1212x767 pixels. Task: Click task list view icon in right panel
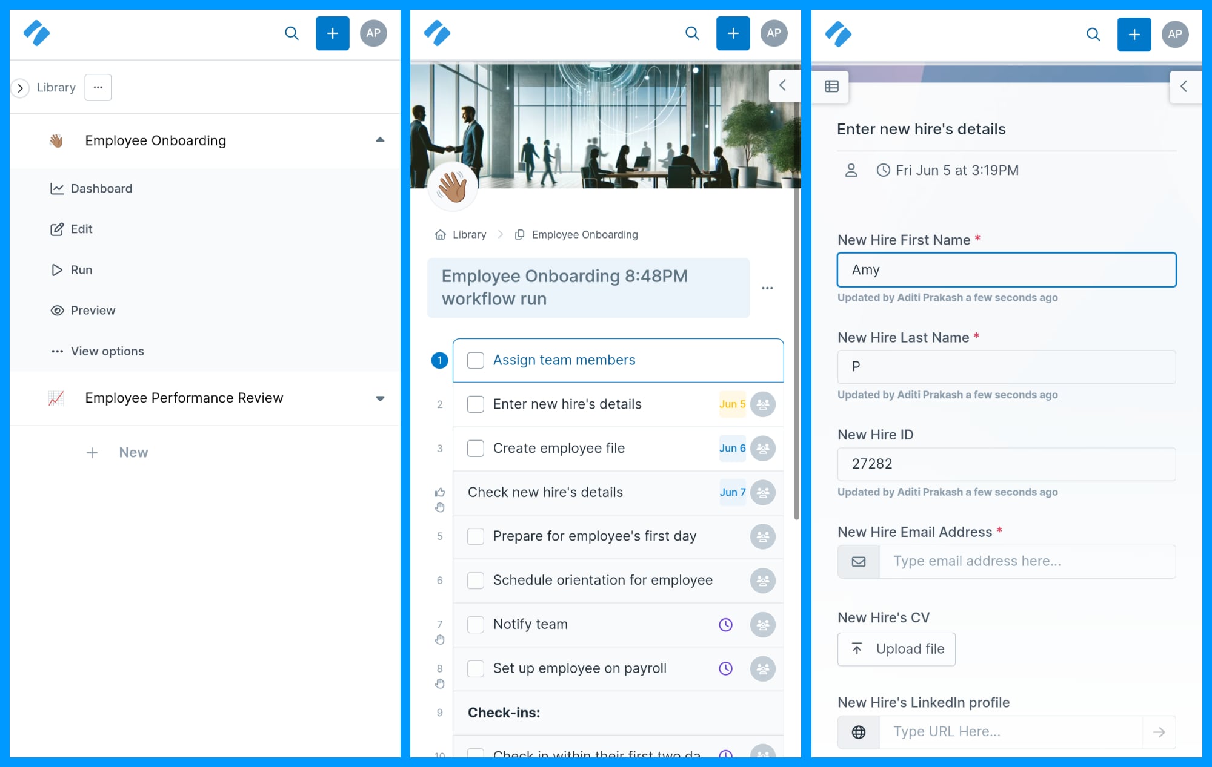coord(832,87)
